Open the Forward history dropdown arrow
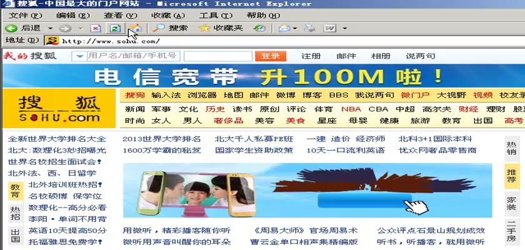The width and height of the screenshot is (525, 250). click(81, 29)
